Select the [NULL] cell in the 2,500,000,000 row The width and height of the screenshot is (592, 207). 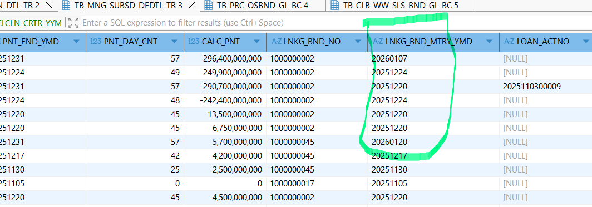(x=546, y=170)
